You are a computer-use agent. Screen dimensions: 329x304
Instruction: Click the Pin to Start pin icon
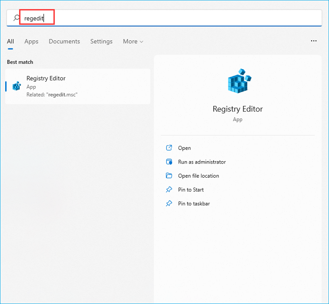point(169,189)
